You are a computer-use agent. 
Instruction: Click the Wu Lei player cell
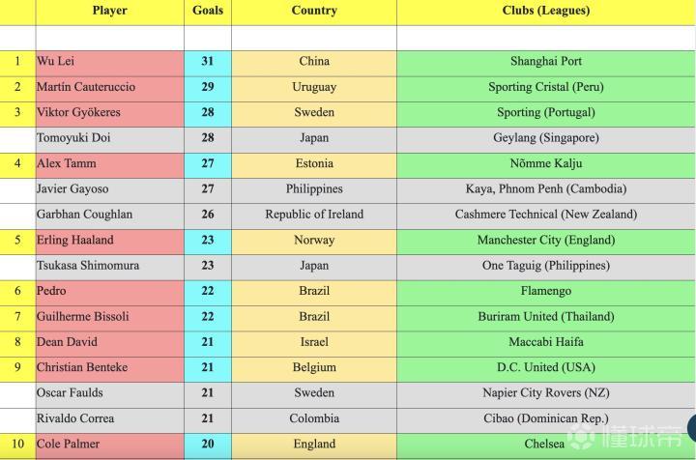click(x=109, y=62)
